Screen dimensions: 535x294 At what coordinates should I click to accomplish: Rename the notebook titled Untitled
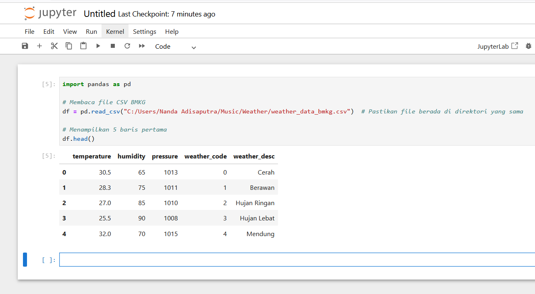(100, 14)
